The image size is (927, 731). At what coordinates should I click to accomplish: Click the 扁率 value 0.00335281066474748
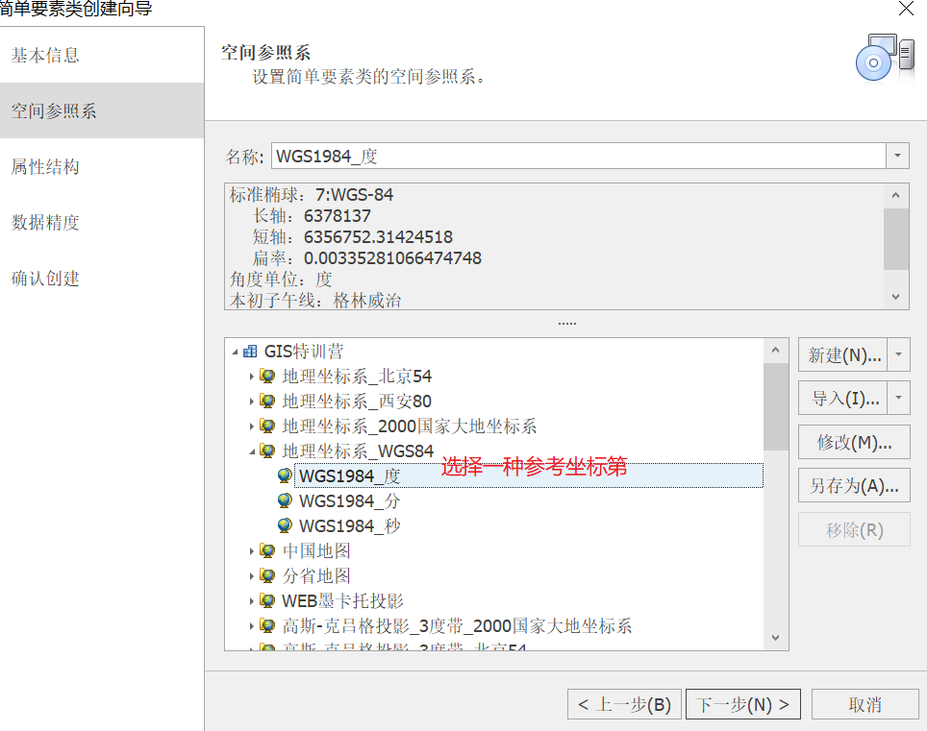click(392, 258)
